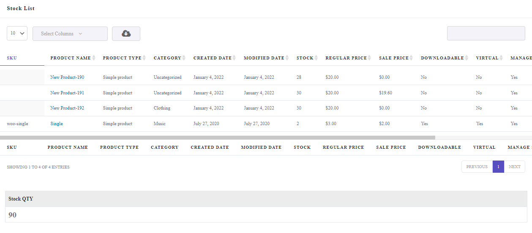The width and height of the screenshot is (532, 233).
Task: Sort by Product Type arrows icon
Action: coord(144,58)
